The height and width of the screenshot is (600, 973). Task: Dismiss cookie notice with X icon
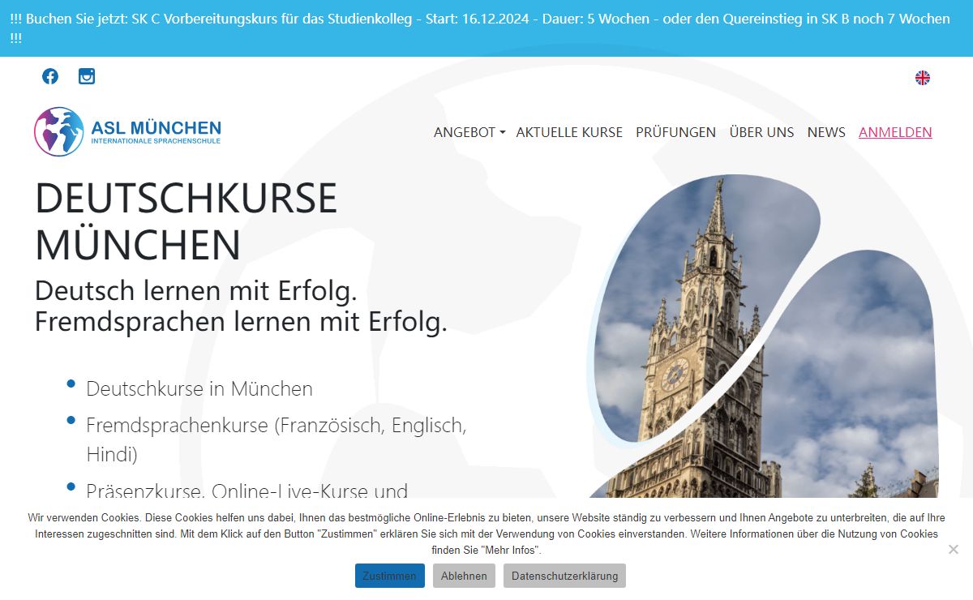(954, 549)
